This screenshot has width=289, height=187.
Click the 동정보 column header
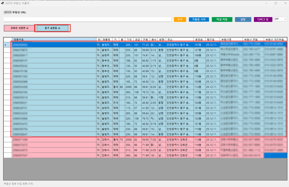coord(199,39)
